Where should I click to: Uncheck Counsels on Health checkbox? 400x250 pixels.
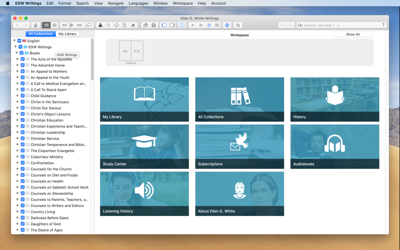(x=22, y=181)
